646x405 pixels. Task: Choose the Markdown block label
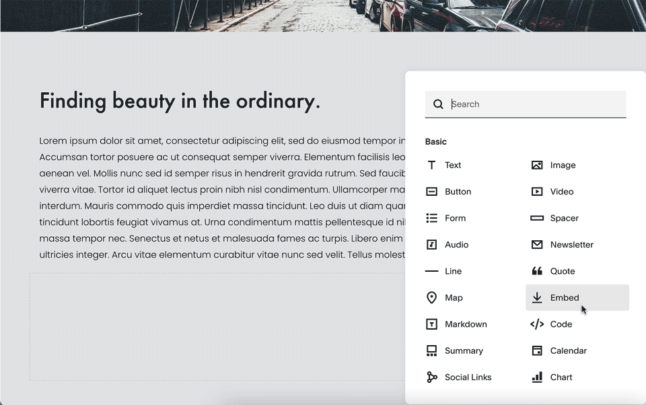tap(466, 324)
